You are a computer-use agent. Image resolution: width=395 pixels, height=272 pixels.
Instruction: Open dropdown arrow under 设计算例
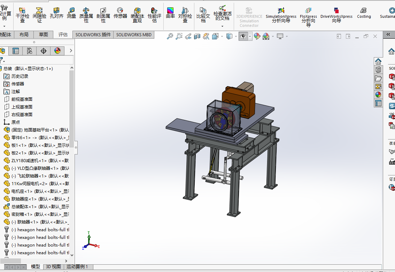[4, 27]
